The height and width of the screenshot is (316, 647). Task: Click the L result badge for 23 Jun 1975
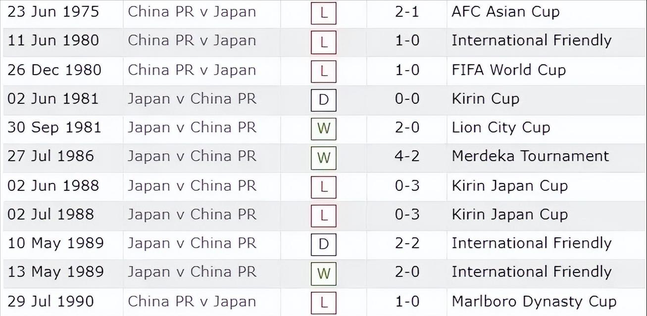coord(324,13)
